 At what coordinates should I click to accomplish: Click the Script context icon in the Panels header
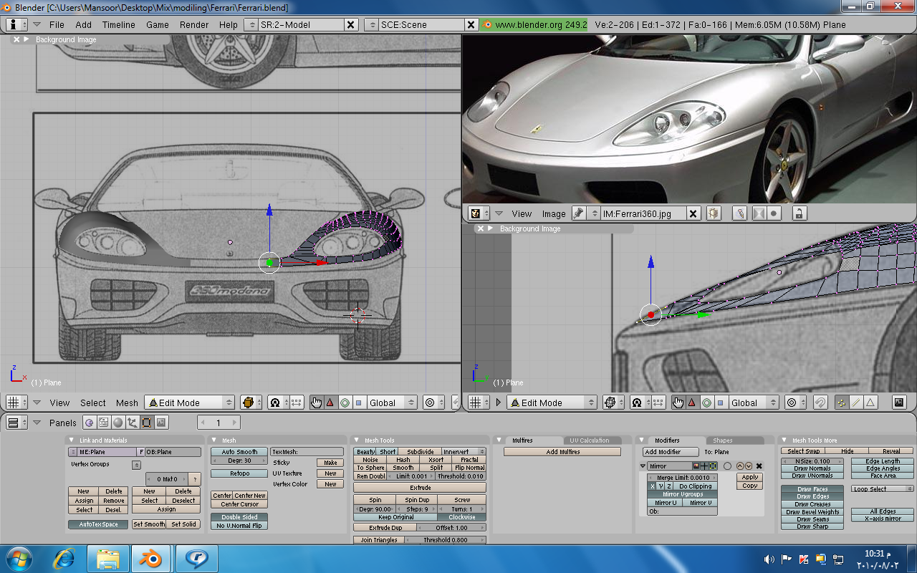click(103, 423)
